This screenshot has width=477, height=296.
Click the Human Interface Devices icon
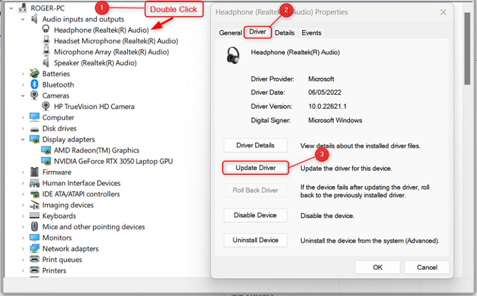coord(34,183)
